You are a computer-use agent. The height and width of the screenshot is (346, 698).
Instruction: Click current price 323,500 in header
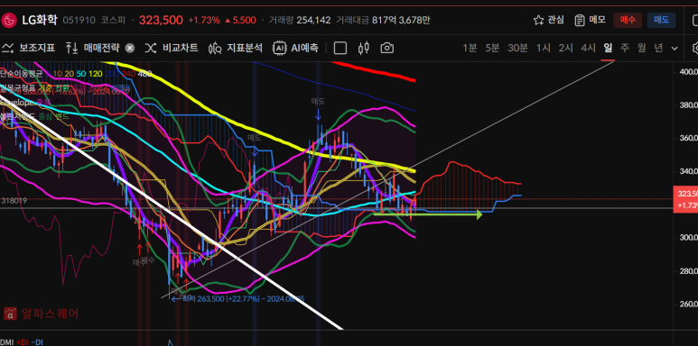tap(161, 20)
